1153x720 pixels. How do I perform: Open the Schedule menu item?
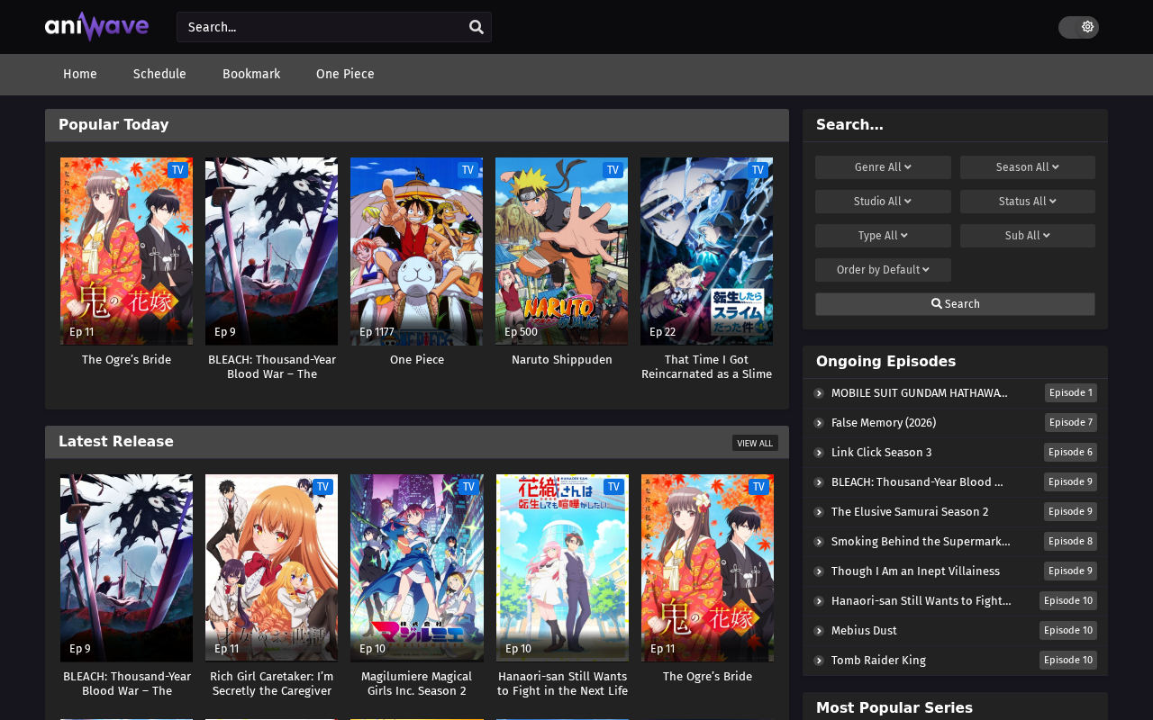[x=159, y=75]
